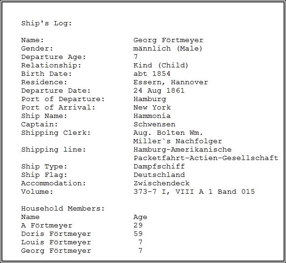Select the residence Essern, Hannover
286x263 pixels.
tap(170, 82)
